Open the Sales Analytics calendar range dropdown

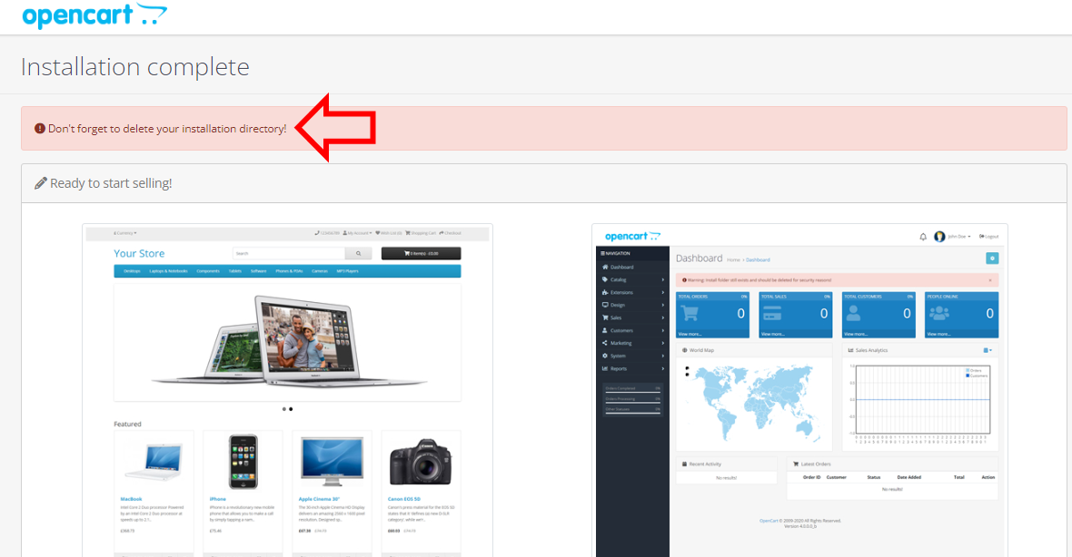click(x=988, y=350)
